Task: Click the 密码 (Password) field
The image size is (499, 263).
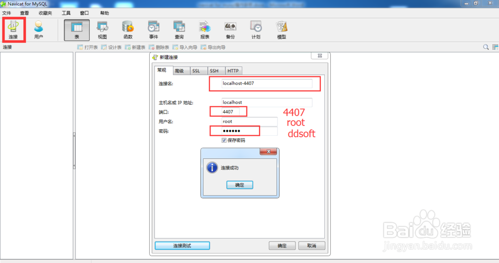Action: 249,131
